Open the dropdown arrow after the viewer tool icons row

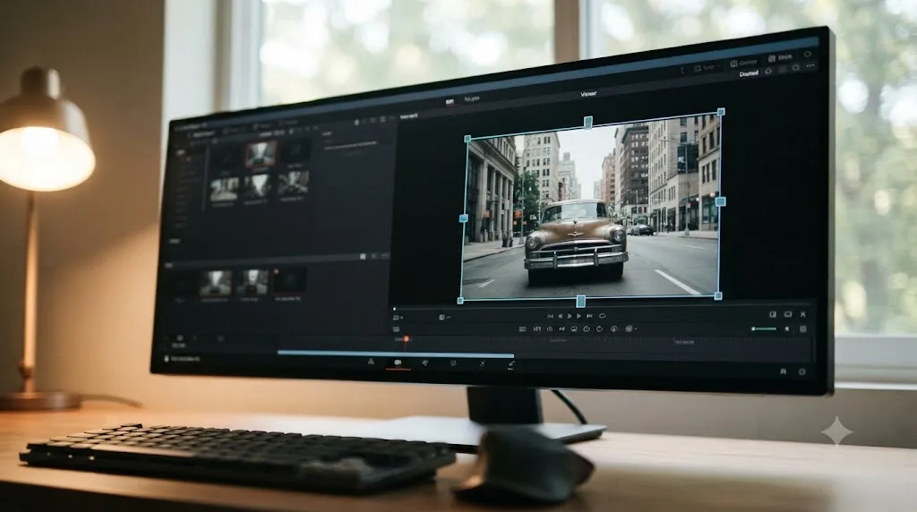point(636,329)
